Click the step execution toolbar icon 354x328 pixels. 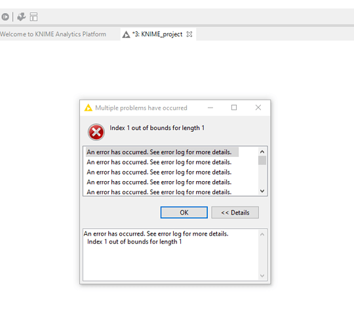[5, 16]
